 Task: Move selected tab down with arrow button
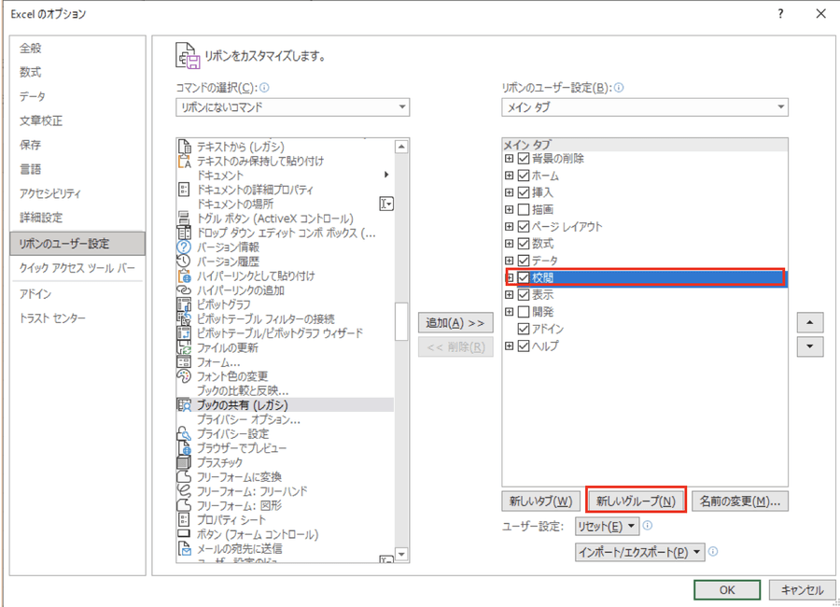[810, 346]
